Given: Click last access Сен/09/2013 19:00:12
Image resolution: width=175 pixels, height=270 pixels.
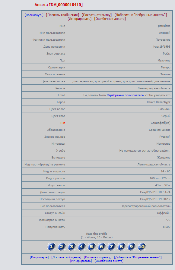Looking at the screenshot, I should [x=155, y=199].
